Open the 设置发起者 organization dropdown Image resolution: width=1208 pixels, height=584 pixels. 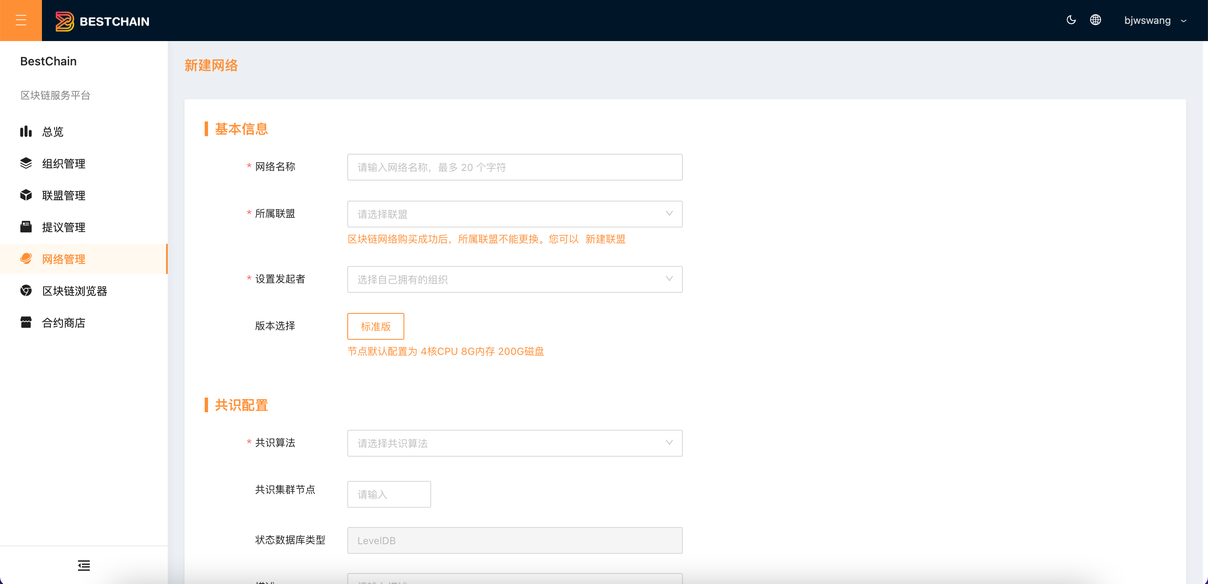point(514,279)
